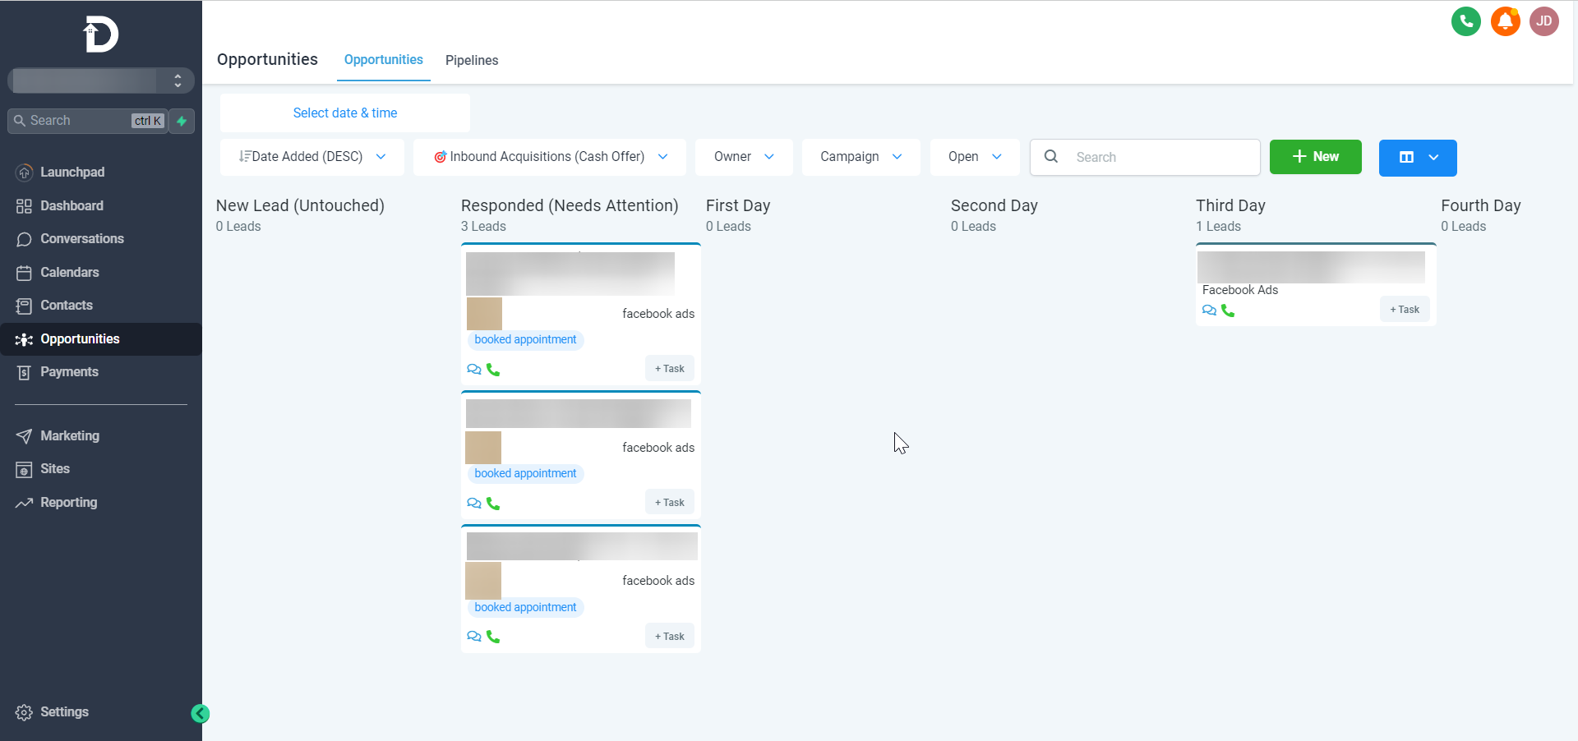Add a task on second booked appointment card
1578x741 pixels.
pos(670,503)
